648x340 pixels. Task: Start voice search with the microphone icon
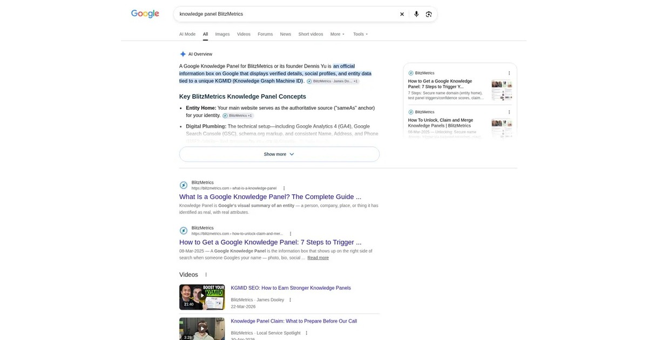pyautogui.click(x=416, y=14)
